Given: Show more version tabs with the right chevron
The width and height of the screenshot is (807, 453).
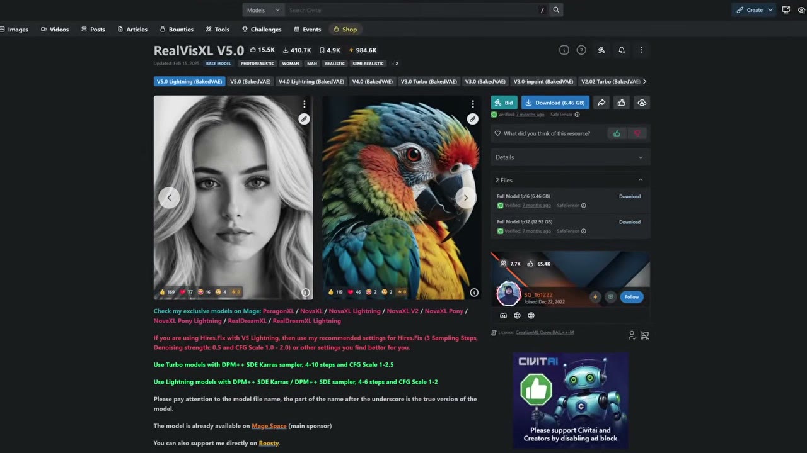Looking at the screenshot, I should [x=644, y=81].
